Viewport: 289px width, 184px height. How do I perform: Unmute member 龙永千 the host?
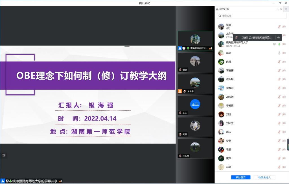279,36
